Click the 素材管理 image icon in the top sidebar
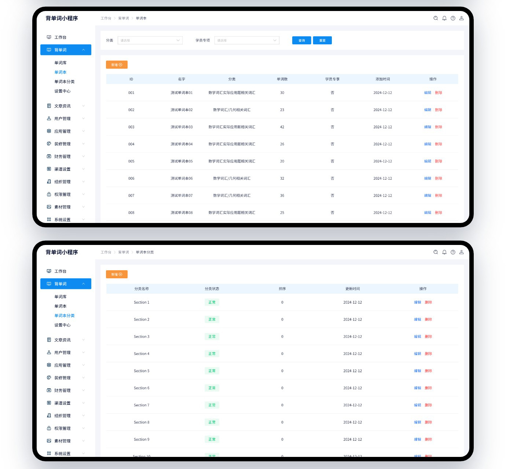506x469 pixels. (x=49, y=207)
